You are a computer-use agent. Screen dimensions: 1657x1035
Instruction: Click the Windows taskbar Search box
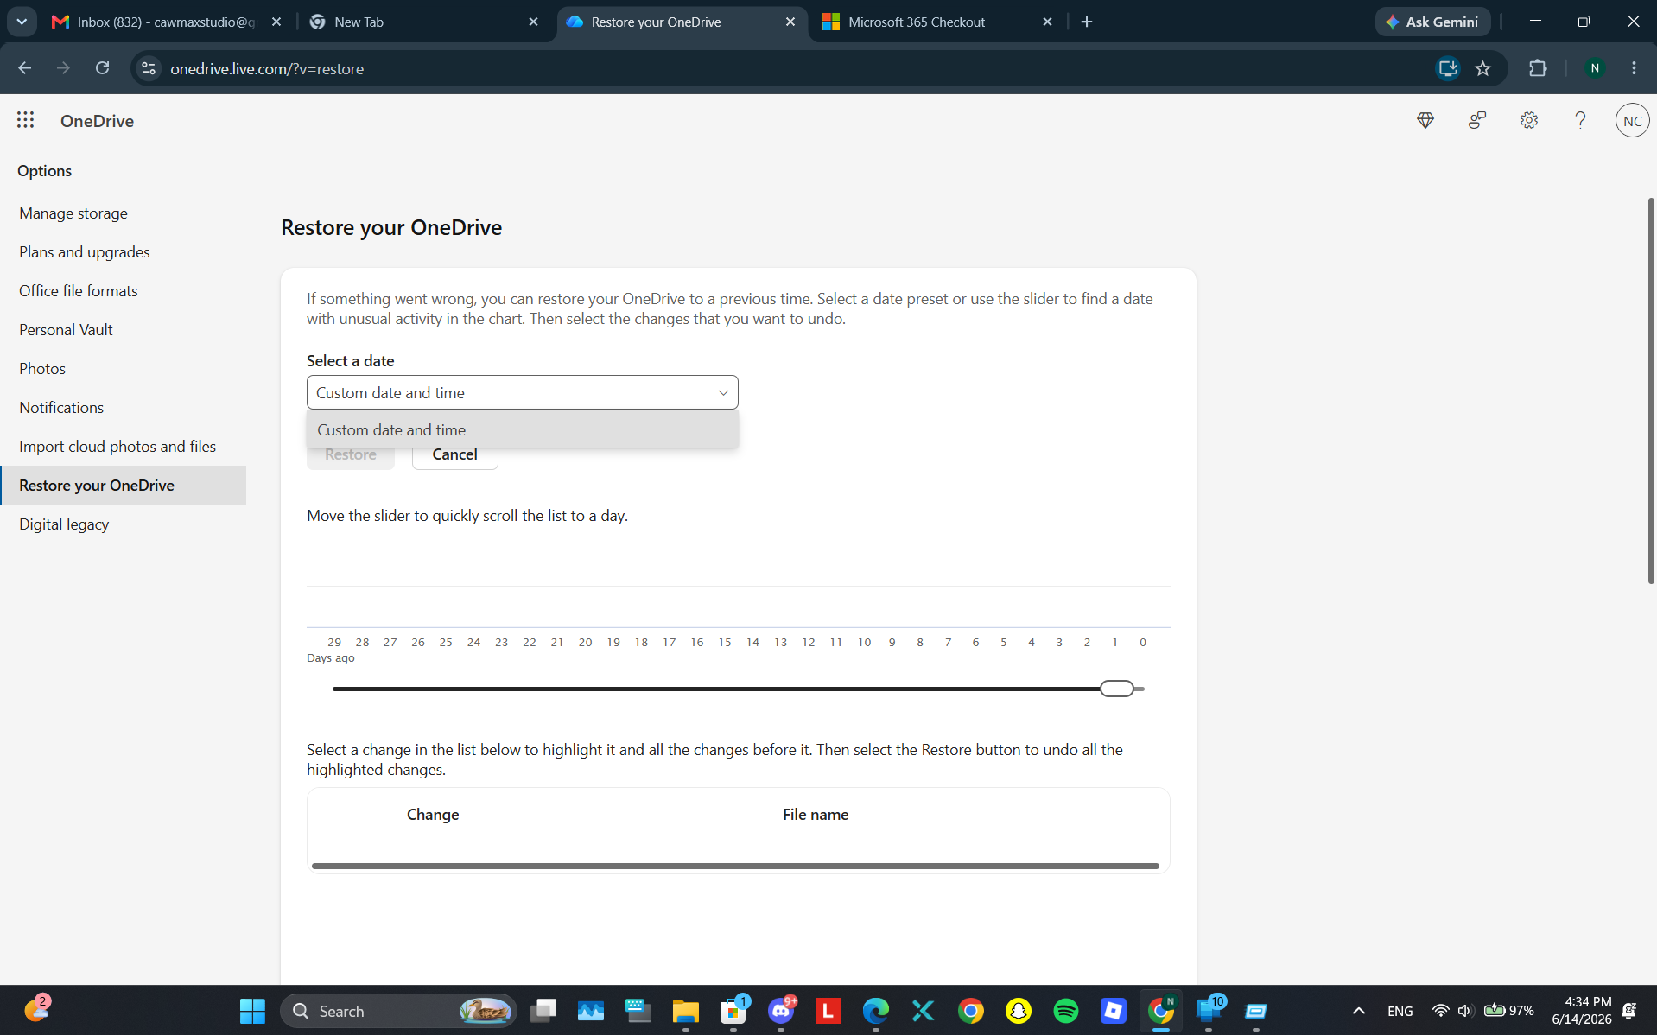pos(399,1011)
